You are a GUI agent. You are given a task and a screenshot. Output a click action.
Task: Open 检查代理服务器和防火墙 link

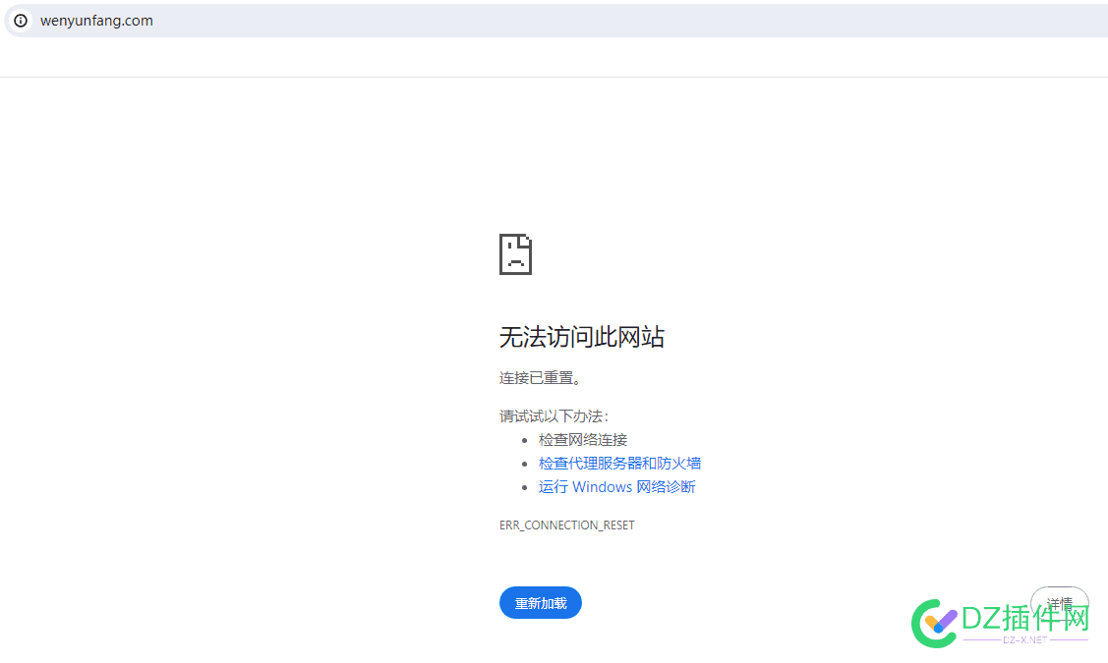[x=619, y=464]
